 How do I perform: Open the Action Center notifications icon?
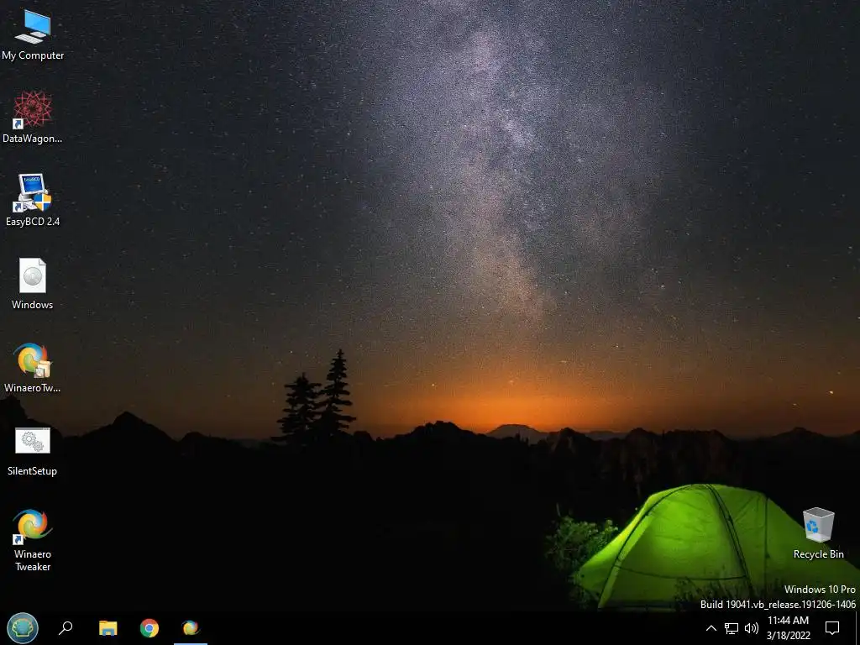832,628
